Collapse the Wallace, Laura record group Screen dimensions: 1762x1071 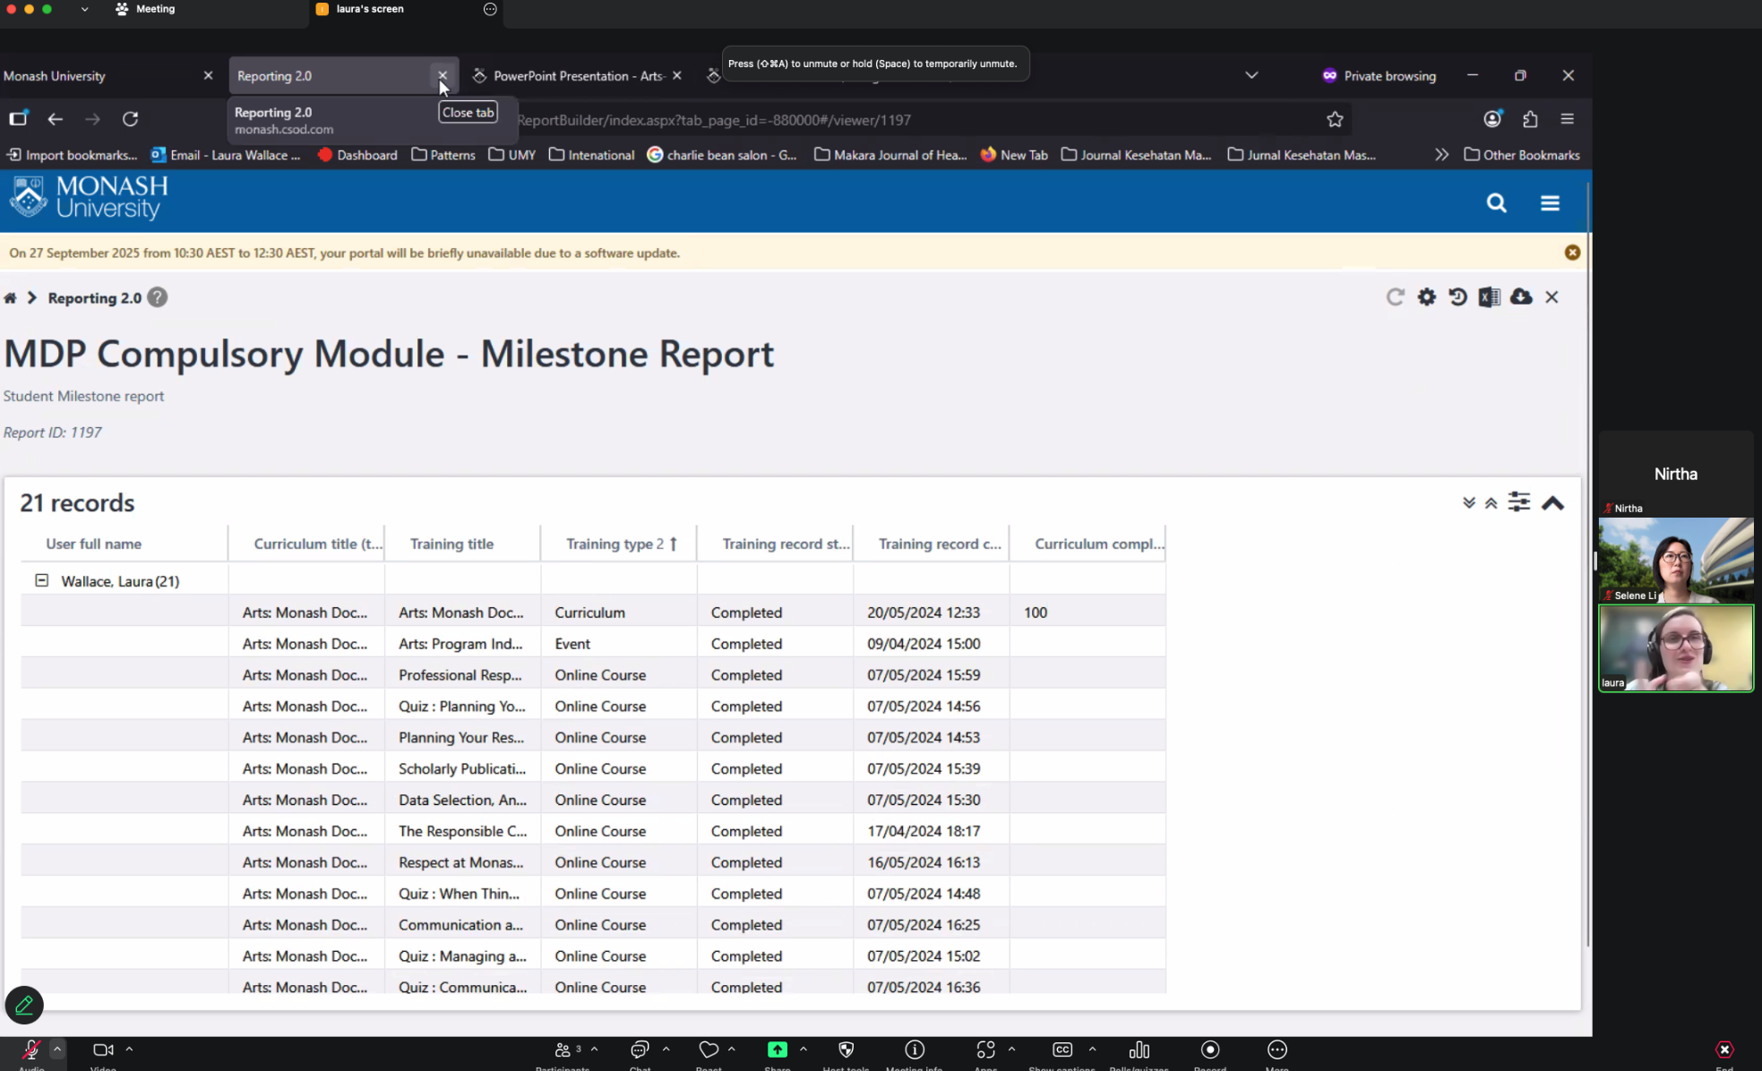[41, 580]
